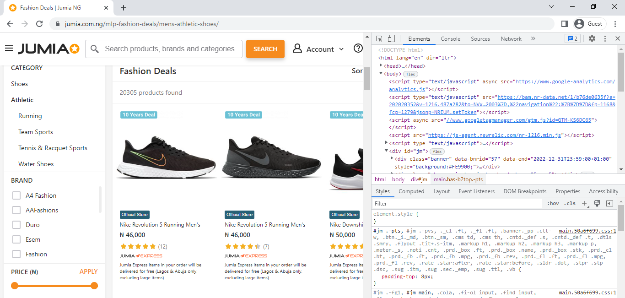The width and height of the screenshot is (625, 298).
Task: Switch to the Sources tab
Action: pyautogui.click(x=480, y=39)
